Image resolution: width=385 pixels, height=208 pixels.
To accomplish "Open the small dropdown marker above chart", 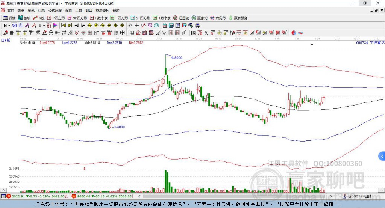I will (312, 45).
